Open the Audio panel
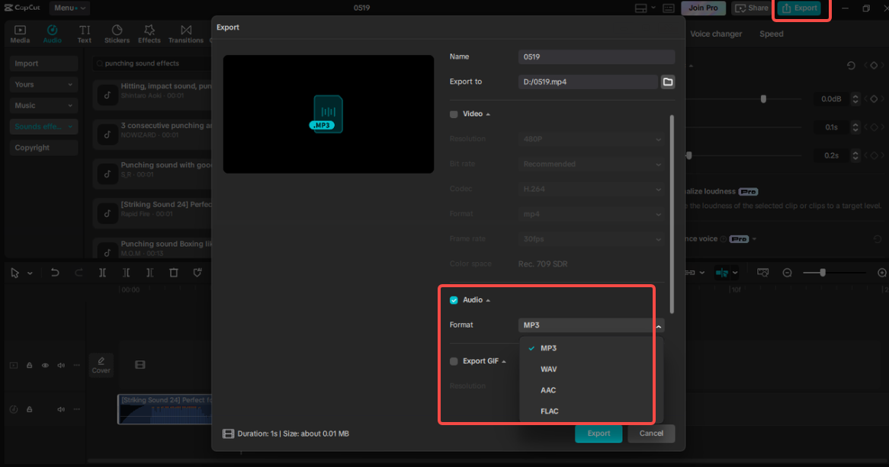This screenshot has width=889, height=467. (x=52, y=32)
